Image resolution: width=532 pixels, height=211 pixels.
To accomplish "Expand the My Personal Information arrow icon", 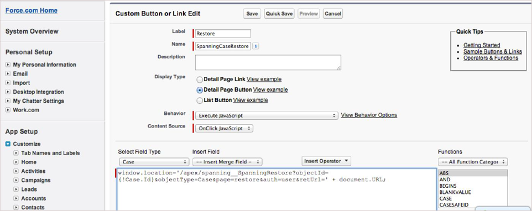I will click(x=8, y=65).
